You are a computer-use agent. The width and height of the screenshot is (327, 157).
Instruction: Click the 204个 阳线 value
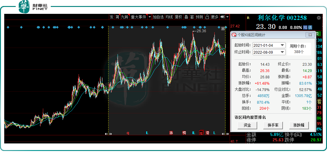[264, 108]
